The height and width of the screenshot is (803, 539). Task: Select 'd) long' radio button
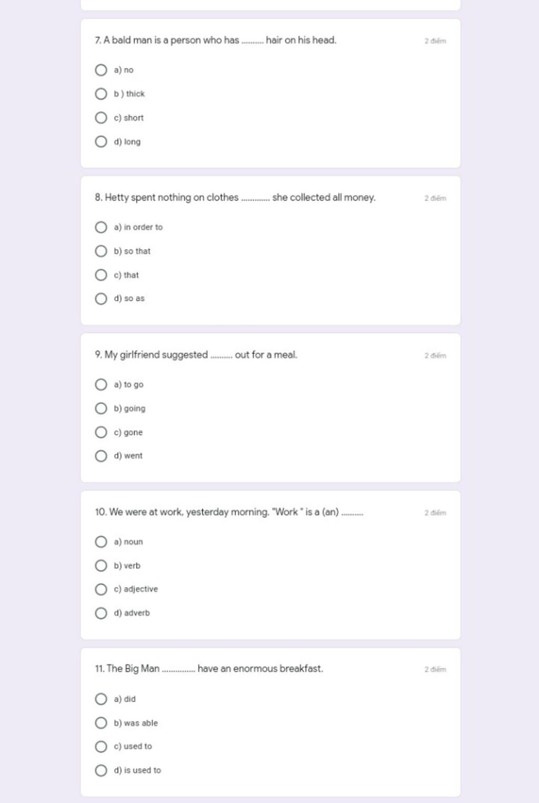click(101, 141)
